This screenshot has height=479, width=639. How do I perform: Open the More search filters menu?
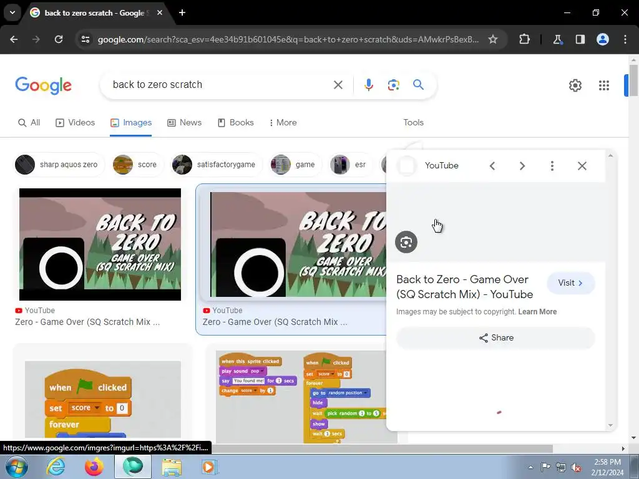(x=283, y=123)
